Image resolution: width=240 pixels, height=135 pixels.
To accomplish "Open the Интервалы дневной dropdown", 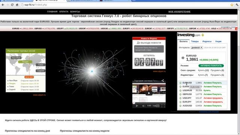I will [197, 48].
